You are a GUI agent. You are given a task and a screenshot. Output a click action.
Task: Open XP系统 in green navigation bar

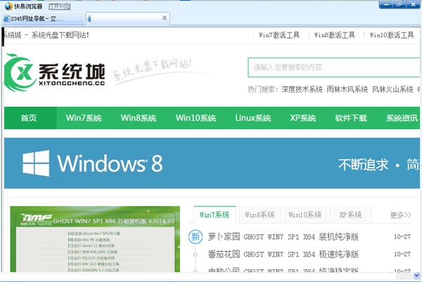[303, 118]
